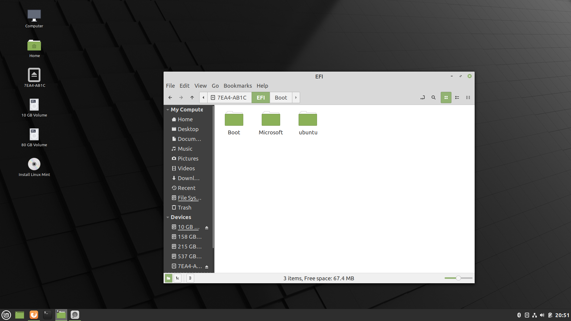Click the sidebar vertical scrollbar
Viewport: 571px width, 321px height.
(x=213, y=177)
